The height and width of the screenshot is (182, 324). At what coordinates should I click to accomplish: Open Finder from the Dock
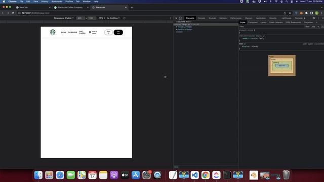pyautogui.click(x=38, y=175)
